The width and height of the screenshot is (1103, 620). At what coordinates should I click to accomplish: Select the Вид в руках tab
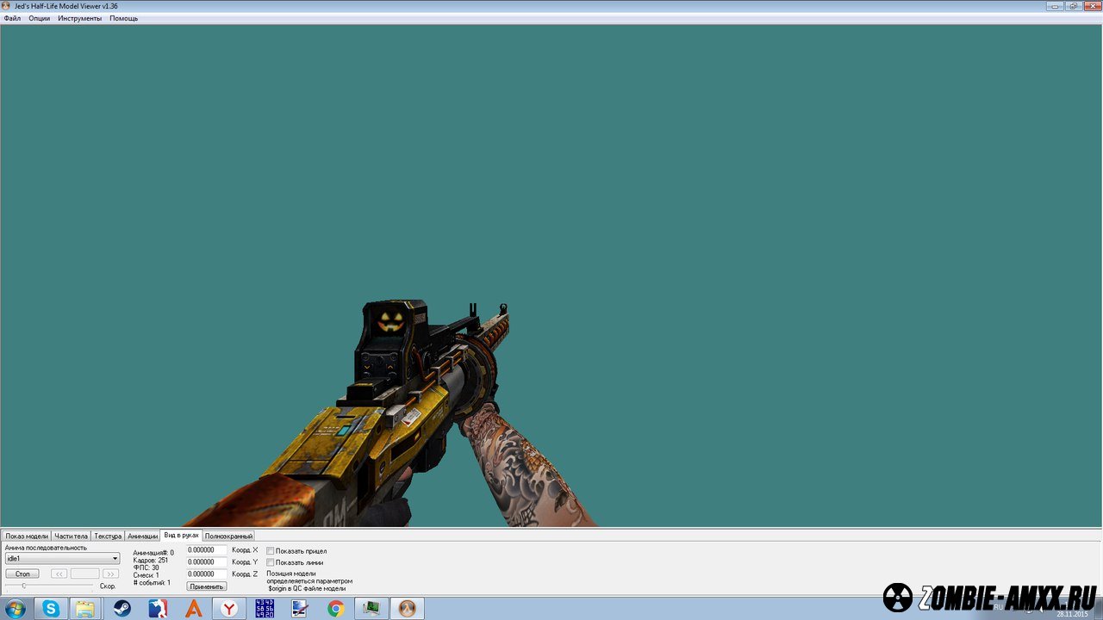point(181,535)
